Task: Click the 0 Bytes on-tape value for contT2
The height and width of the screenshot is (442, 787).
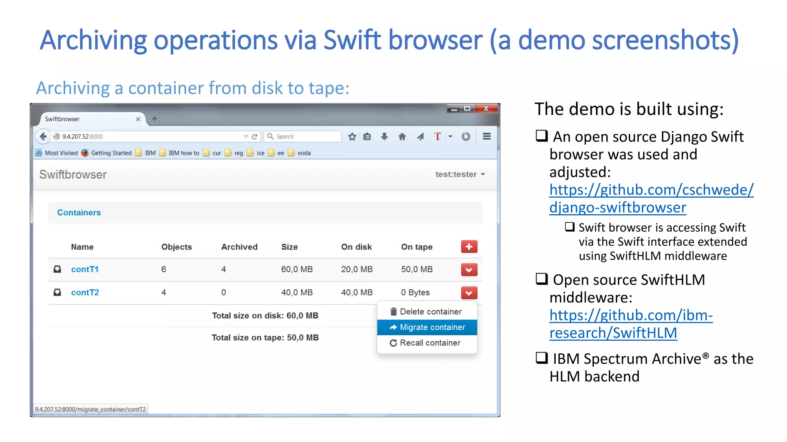Action: click(x=415, y=292)
